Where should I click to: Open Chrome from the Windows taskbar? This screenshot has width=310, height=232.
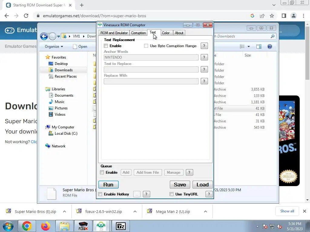[27, 226]
